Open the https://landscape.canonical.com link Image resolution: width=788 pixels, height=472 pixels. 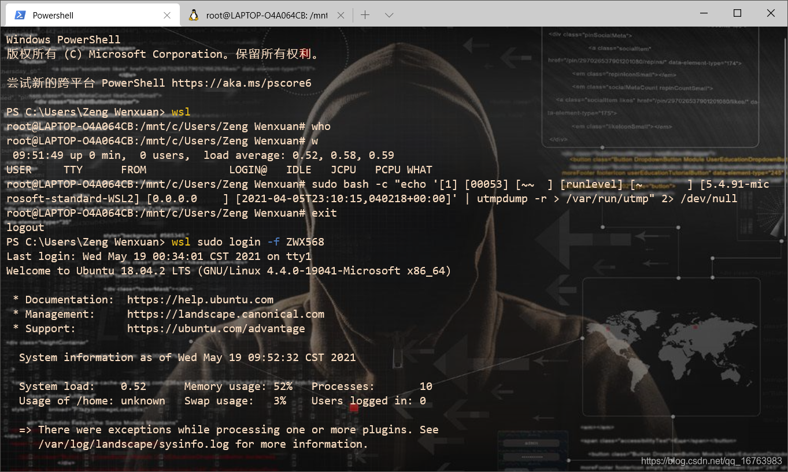click(x=225, y=314)
